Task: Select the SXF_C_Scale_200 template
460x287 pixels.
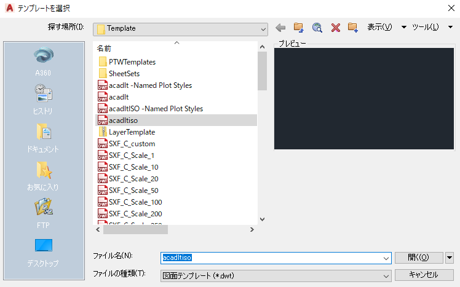Action: (x=135, y=214)
